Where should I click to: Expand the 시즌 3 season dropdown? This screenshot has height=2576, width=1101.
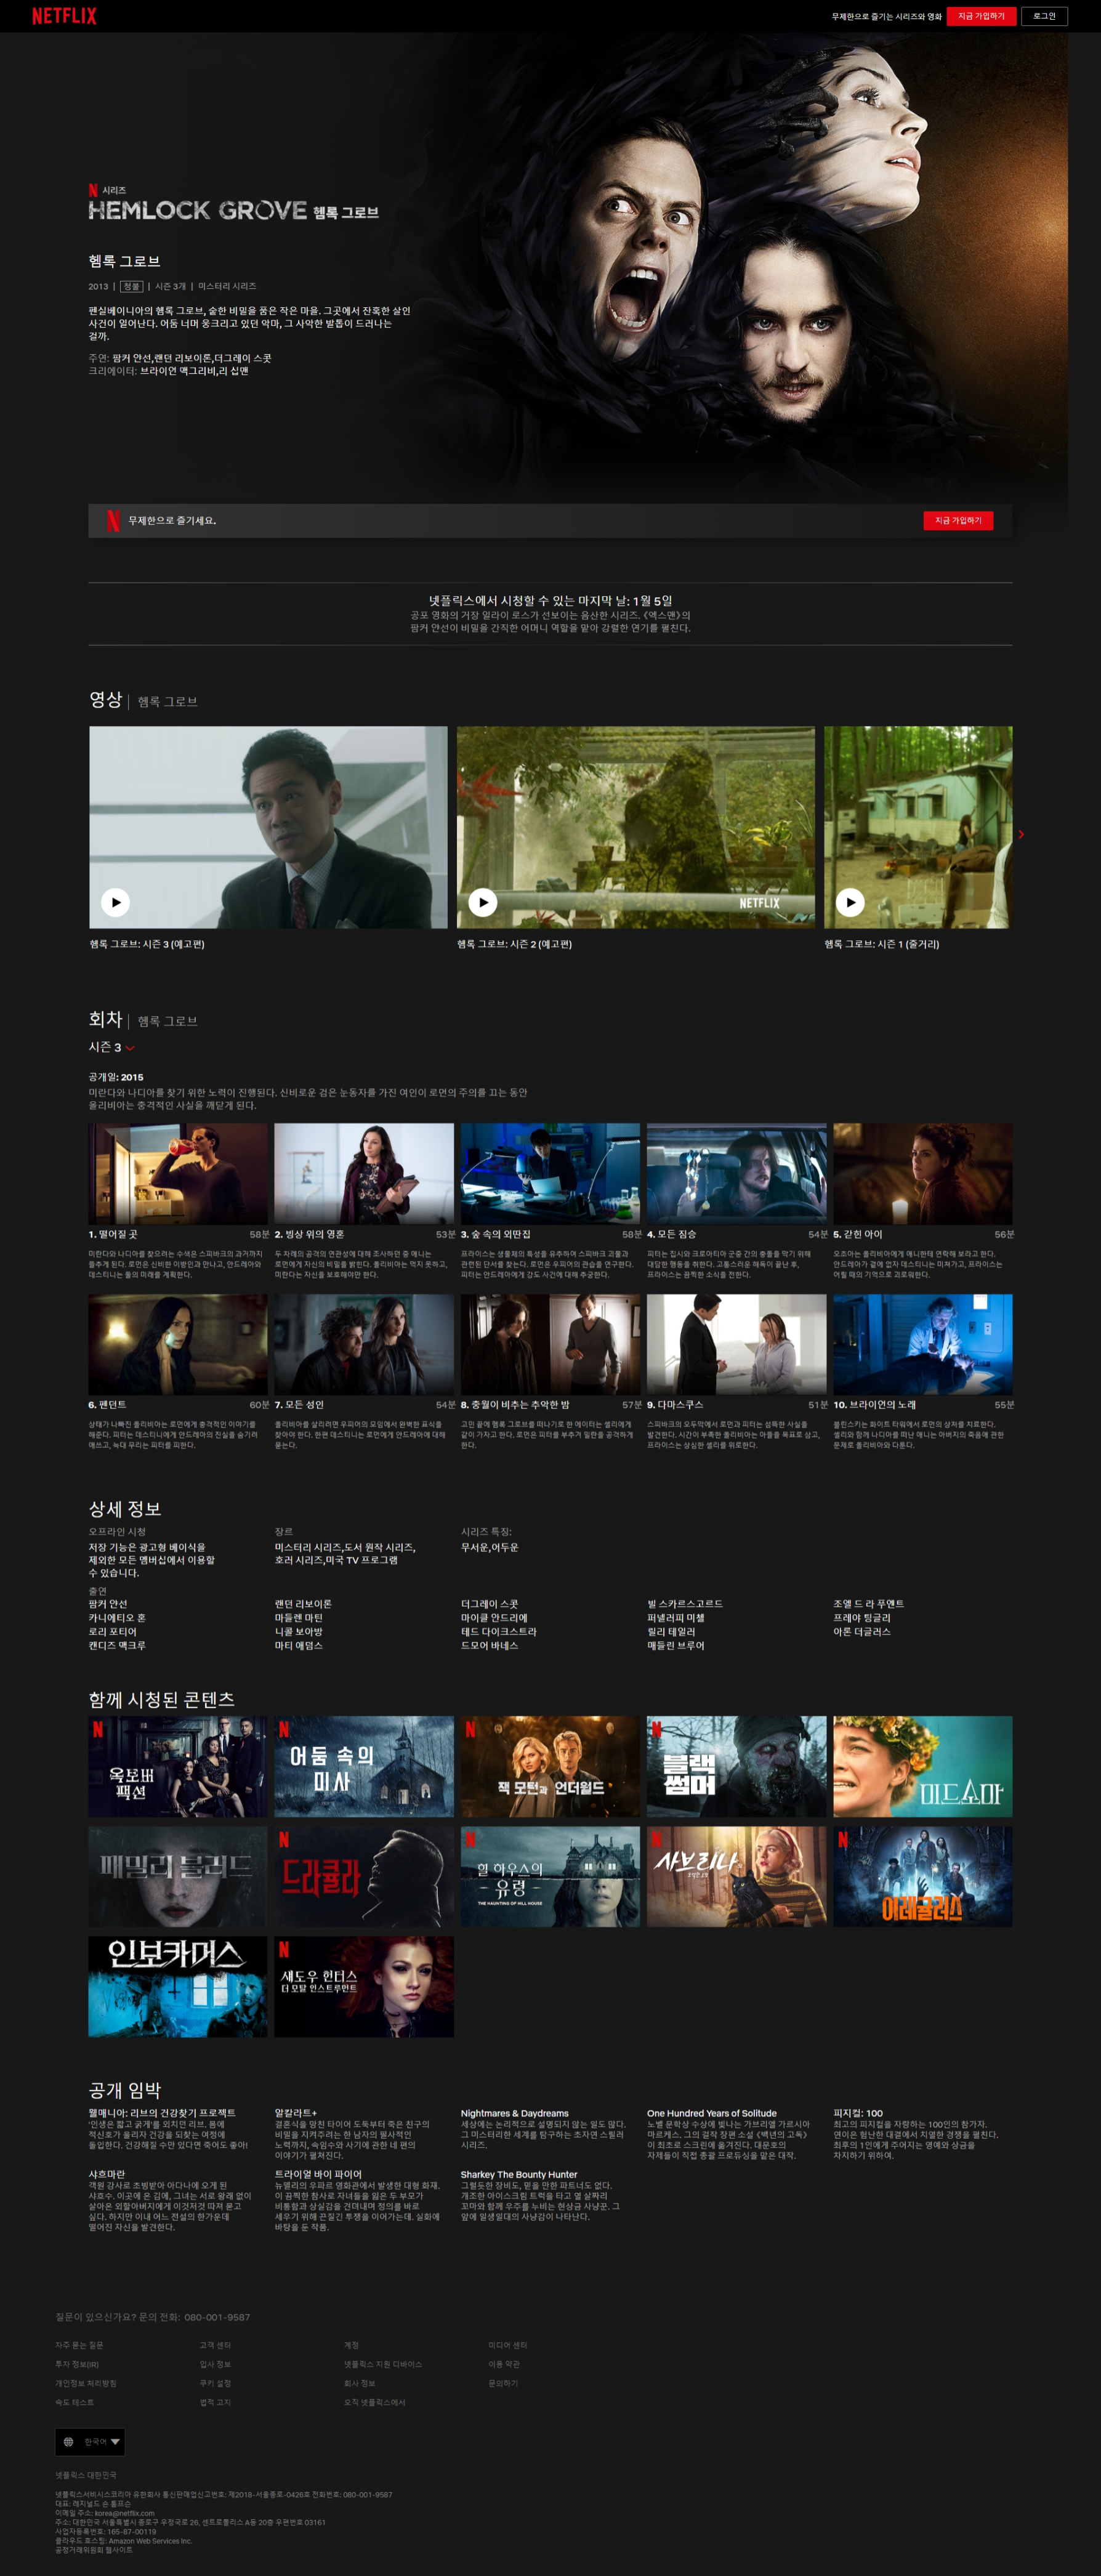pyautogui.click(x=111, y=1047)
